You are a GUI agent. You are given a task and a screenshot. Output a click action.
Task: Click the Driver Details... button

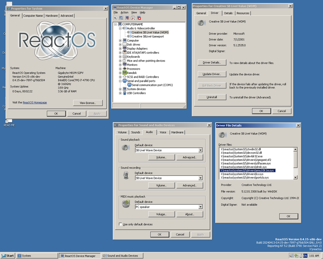(212, 63)
